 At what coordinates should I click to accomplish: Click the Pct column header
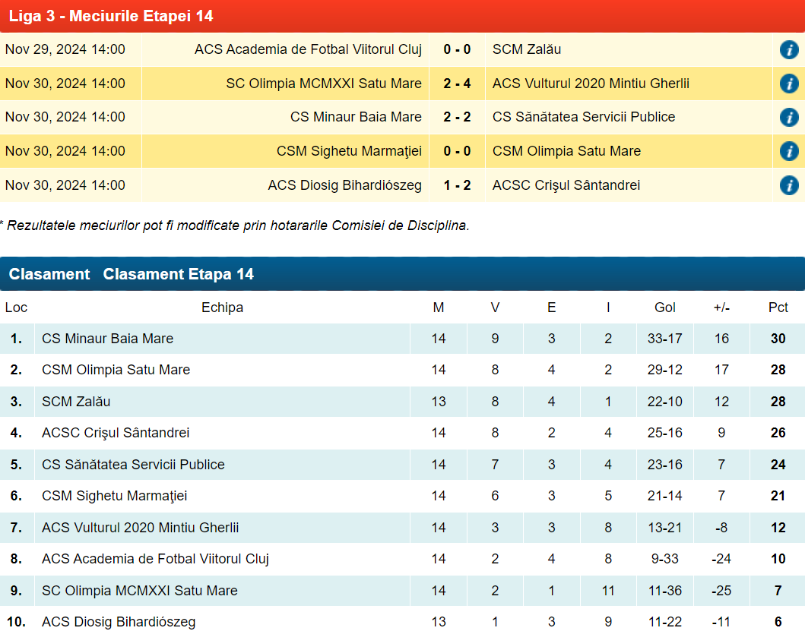[778, 308]
